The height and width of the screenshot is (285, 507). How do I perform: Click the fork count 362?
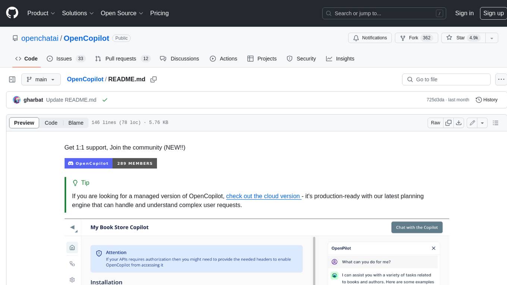tap(426, 38)
